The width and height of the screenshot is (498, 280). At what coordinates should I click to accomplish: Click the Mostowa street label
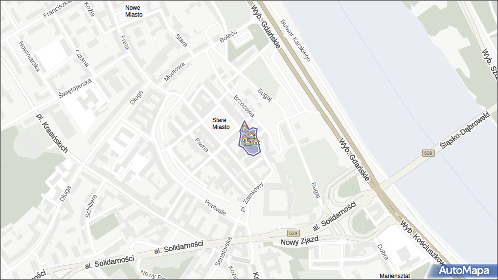174,71
